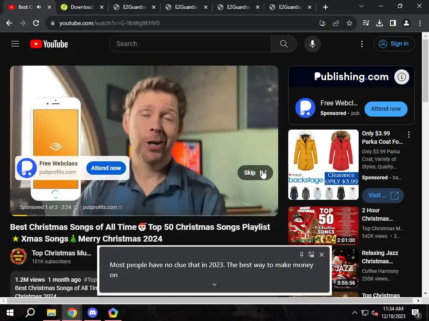Bookmark this page with the star
429x321 pixels.
[349, 23]
